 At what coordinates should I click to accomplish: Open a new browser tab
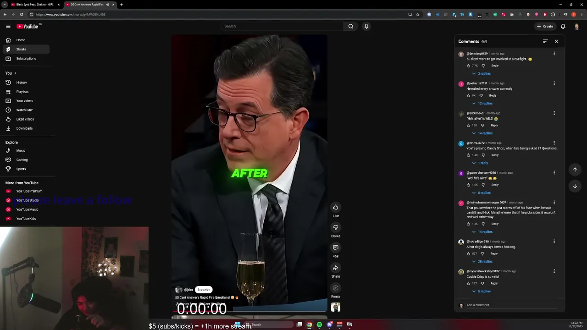click(x=122, y=5)
